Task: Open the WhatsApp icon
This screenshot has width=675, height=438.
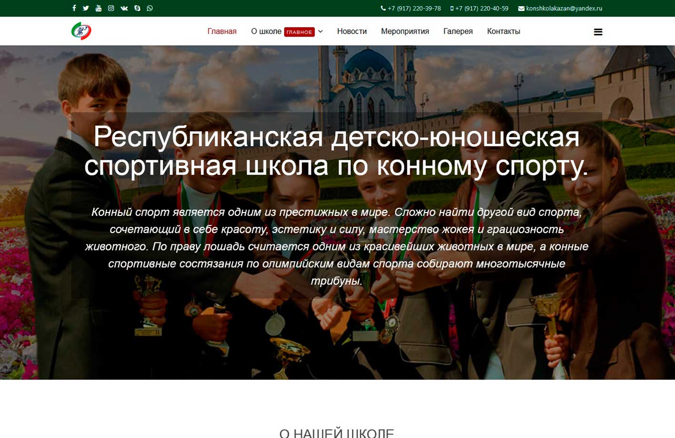Action: point(150,8)
